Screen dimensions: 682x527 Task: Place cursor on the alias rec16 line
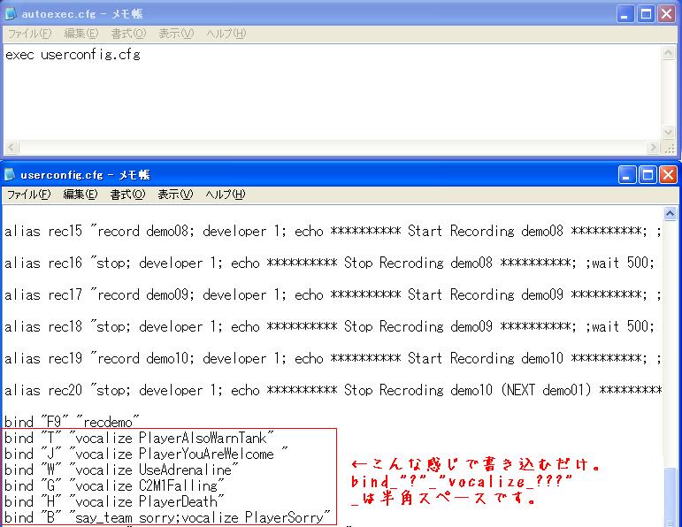(329, 263)
